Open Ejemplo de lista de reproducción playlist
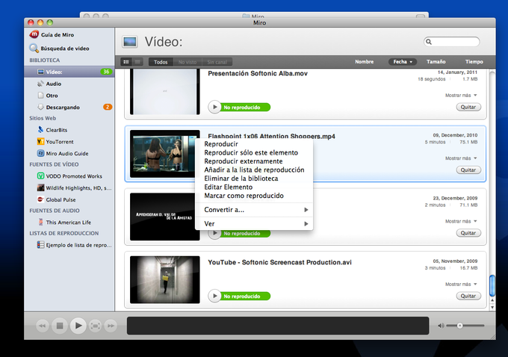The height and width of the screenshot is (357, 508). pos(74,245)
